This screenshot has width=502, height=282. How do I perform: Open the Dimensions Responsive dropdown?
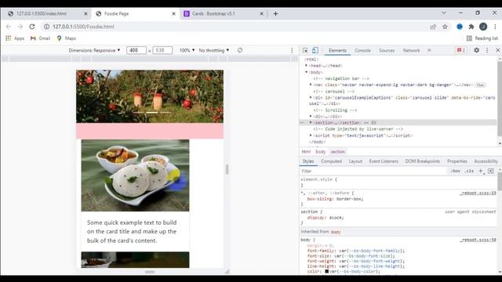[94, 50]
